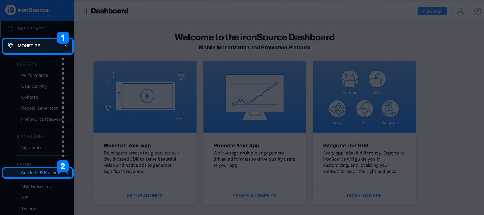Open the user account profile icon
This screenshot has height=215, width=484.
pyautogui.click(x=460, y=11)
